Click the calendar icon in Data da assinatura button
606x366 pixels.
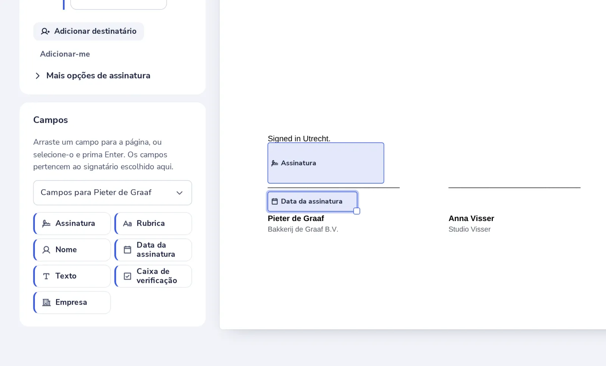coord(128,250)
